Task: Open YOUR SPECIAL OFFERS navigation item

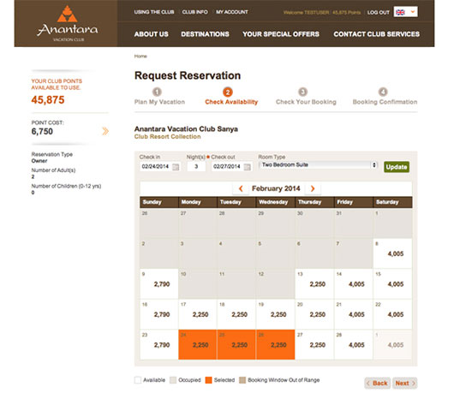Action: tap(281, 34)
